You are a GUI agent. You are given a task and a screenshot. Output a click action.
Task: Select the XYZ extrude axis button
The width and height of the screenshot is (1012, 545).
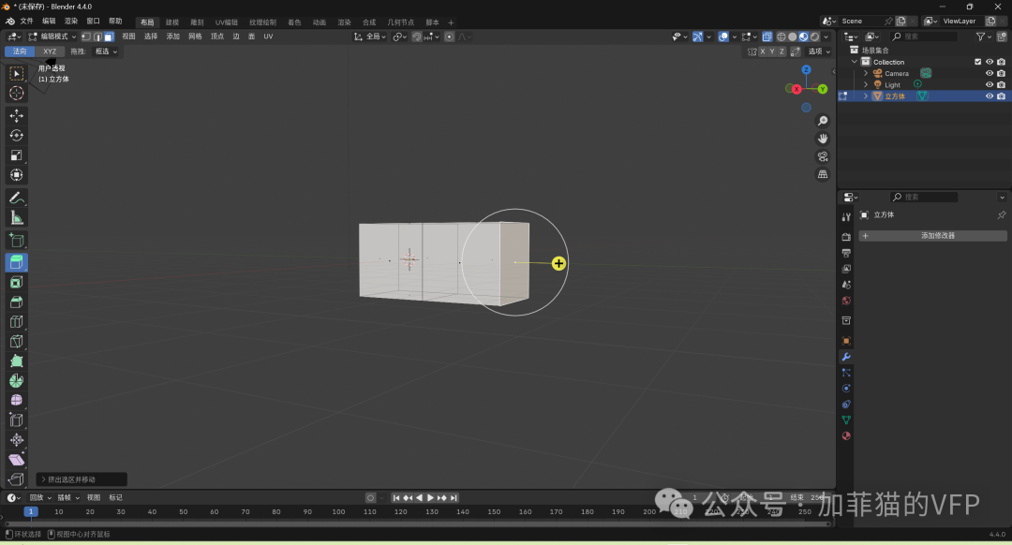coord(50,52)
